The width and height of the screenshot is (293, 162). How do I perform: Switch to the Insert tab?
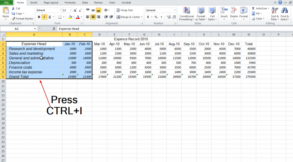[x=34, y=3]
